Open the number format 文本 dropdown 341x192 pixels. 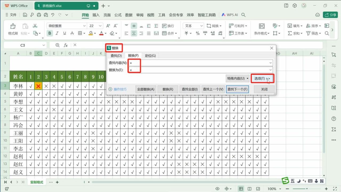click(201, 26)
